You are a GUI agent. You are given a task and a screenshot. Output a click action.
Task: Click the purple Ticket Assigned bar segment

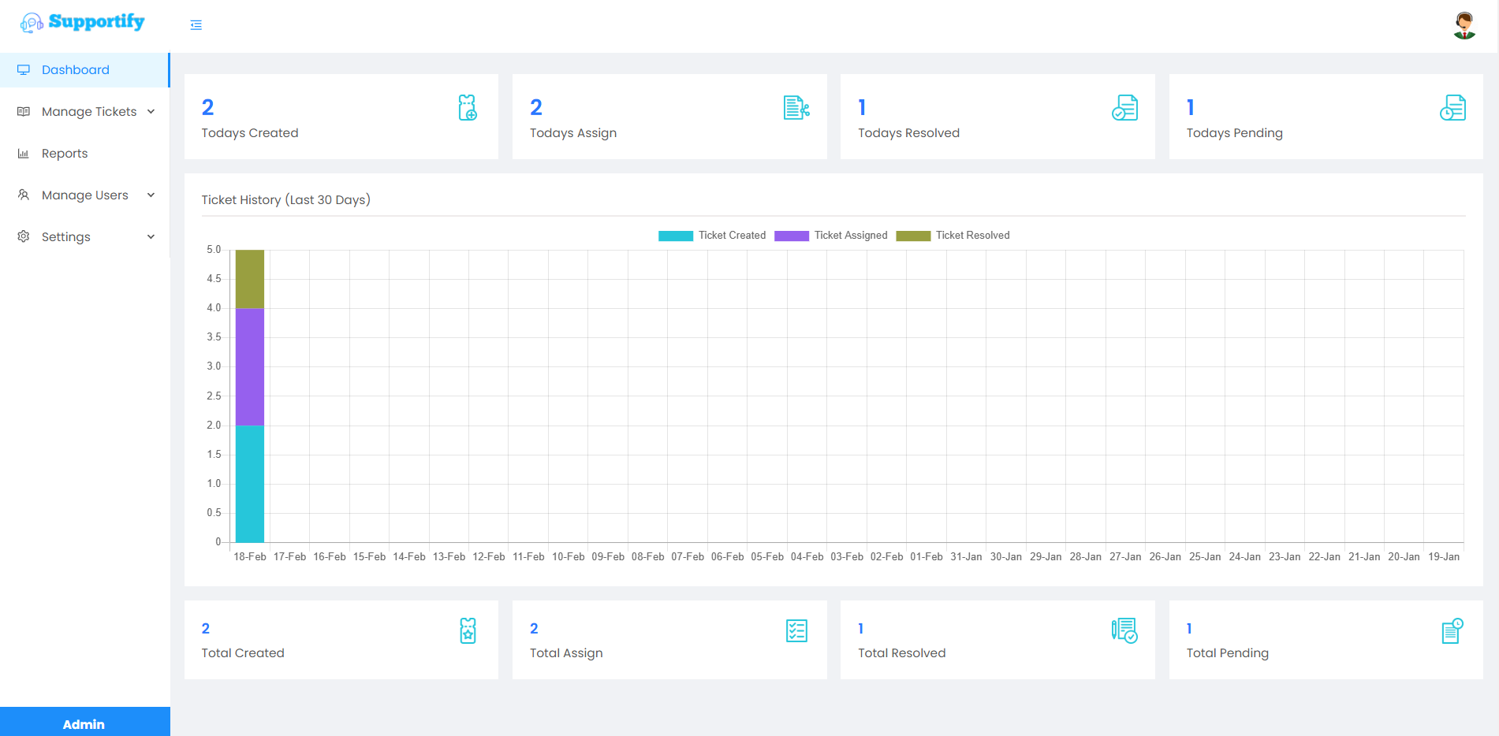pyautogui.click(x=250, y=366)
